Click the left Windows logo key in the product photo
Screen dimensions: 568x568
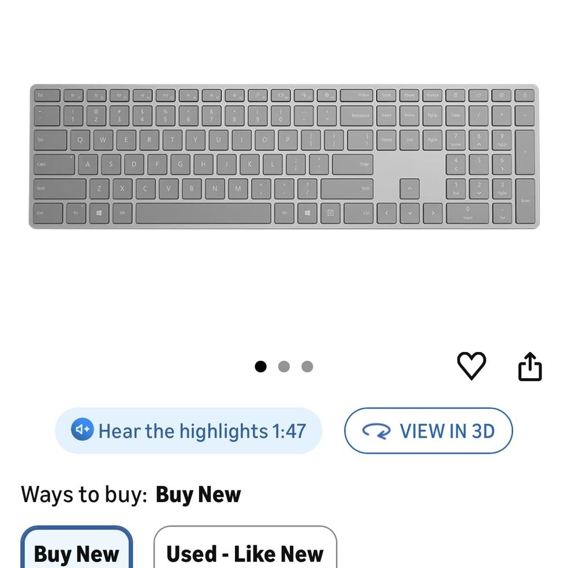pos(99,213)
